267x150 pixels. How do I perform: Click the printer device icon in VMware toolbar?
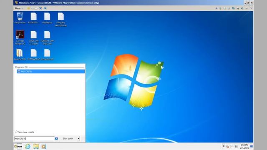point(238,8)
